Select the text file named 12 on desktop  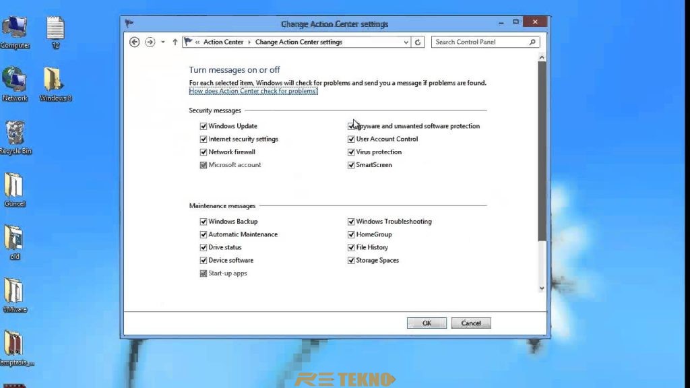(55, 32)
